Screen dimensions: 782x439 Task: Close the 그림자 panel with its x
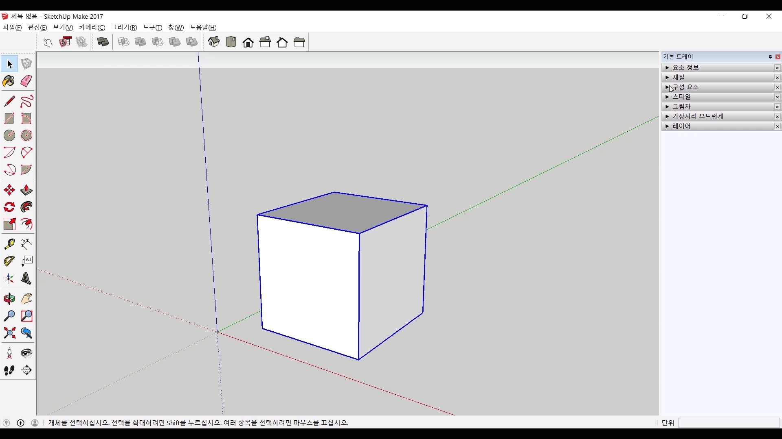pyautogui.click(x=778, y=107)
